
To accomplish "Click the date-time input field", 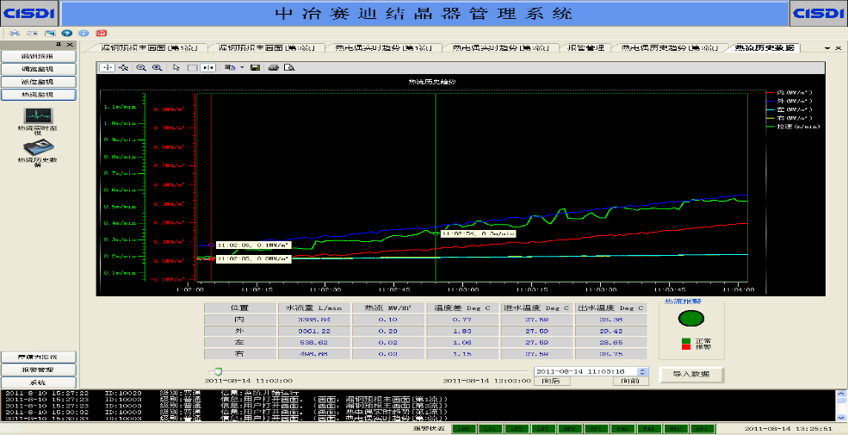I will tap(585, 372).
